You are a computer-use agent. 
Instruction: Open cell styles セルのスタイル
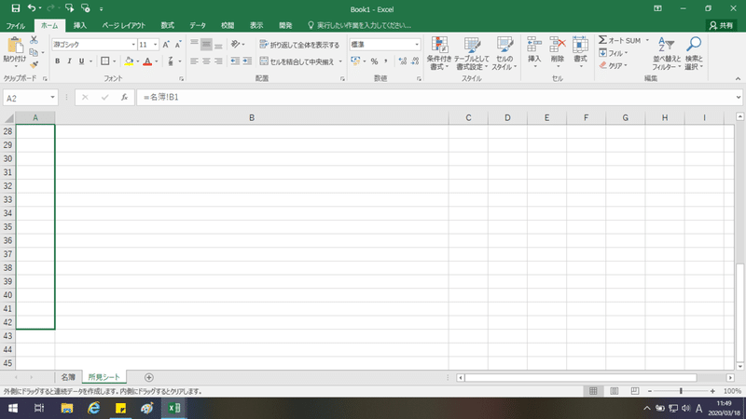[504, 53]
